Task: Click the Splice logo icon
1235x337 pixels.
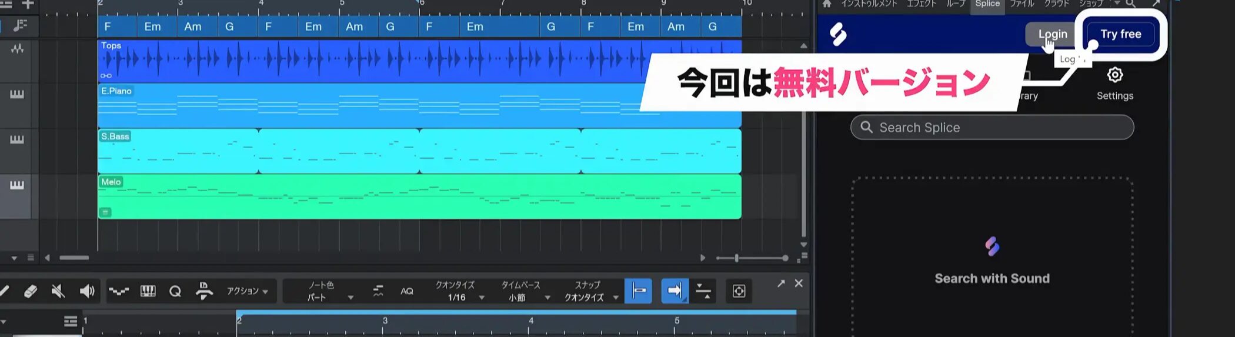Action: 838,34
